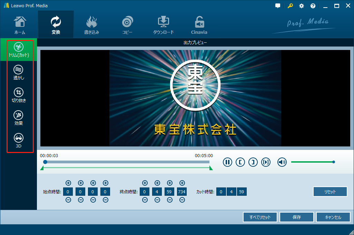Click the カット時間 minutes value 4

click(x=232, y=192)
